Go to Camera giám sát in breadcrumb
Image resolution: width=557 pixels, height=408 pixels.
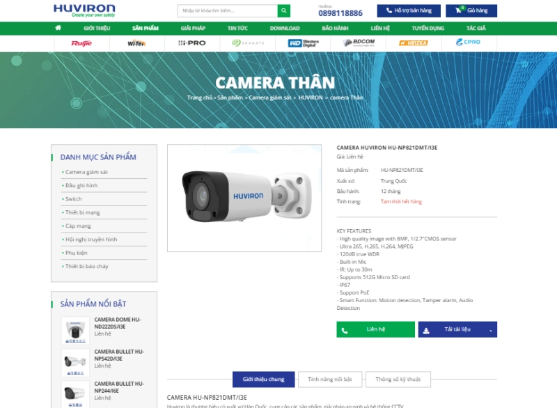click(x=270, y=97)
